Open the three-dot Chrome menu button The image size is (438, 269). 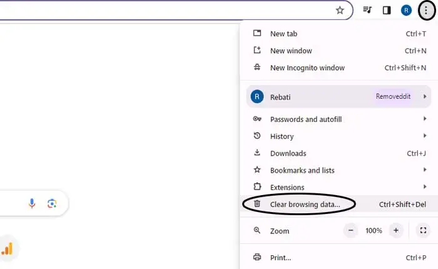pyautogui.click(x=426, y=10)
